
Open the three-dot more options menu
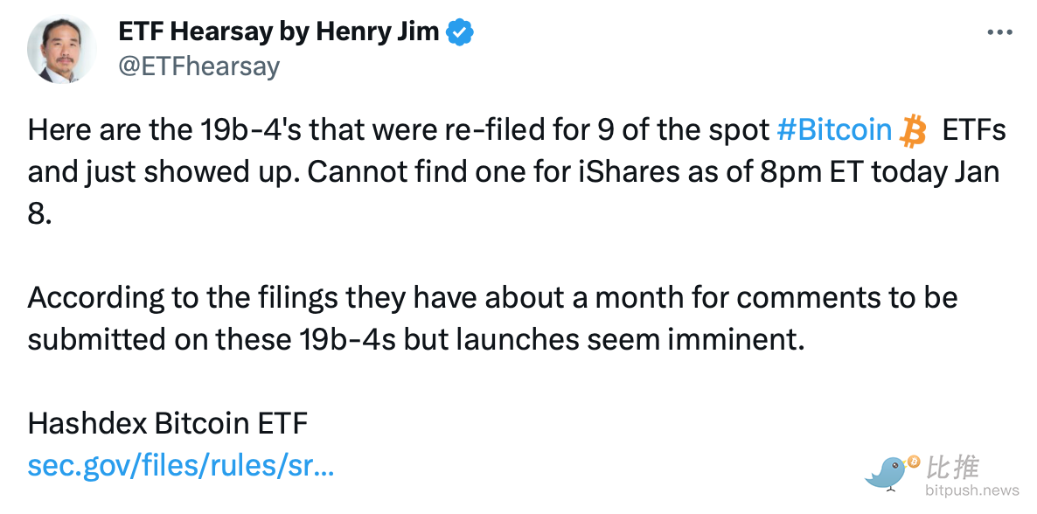point(999,32)
